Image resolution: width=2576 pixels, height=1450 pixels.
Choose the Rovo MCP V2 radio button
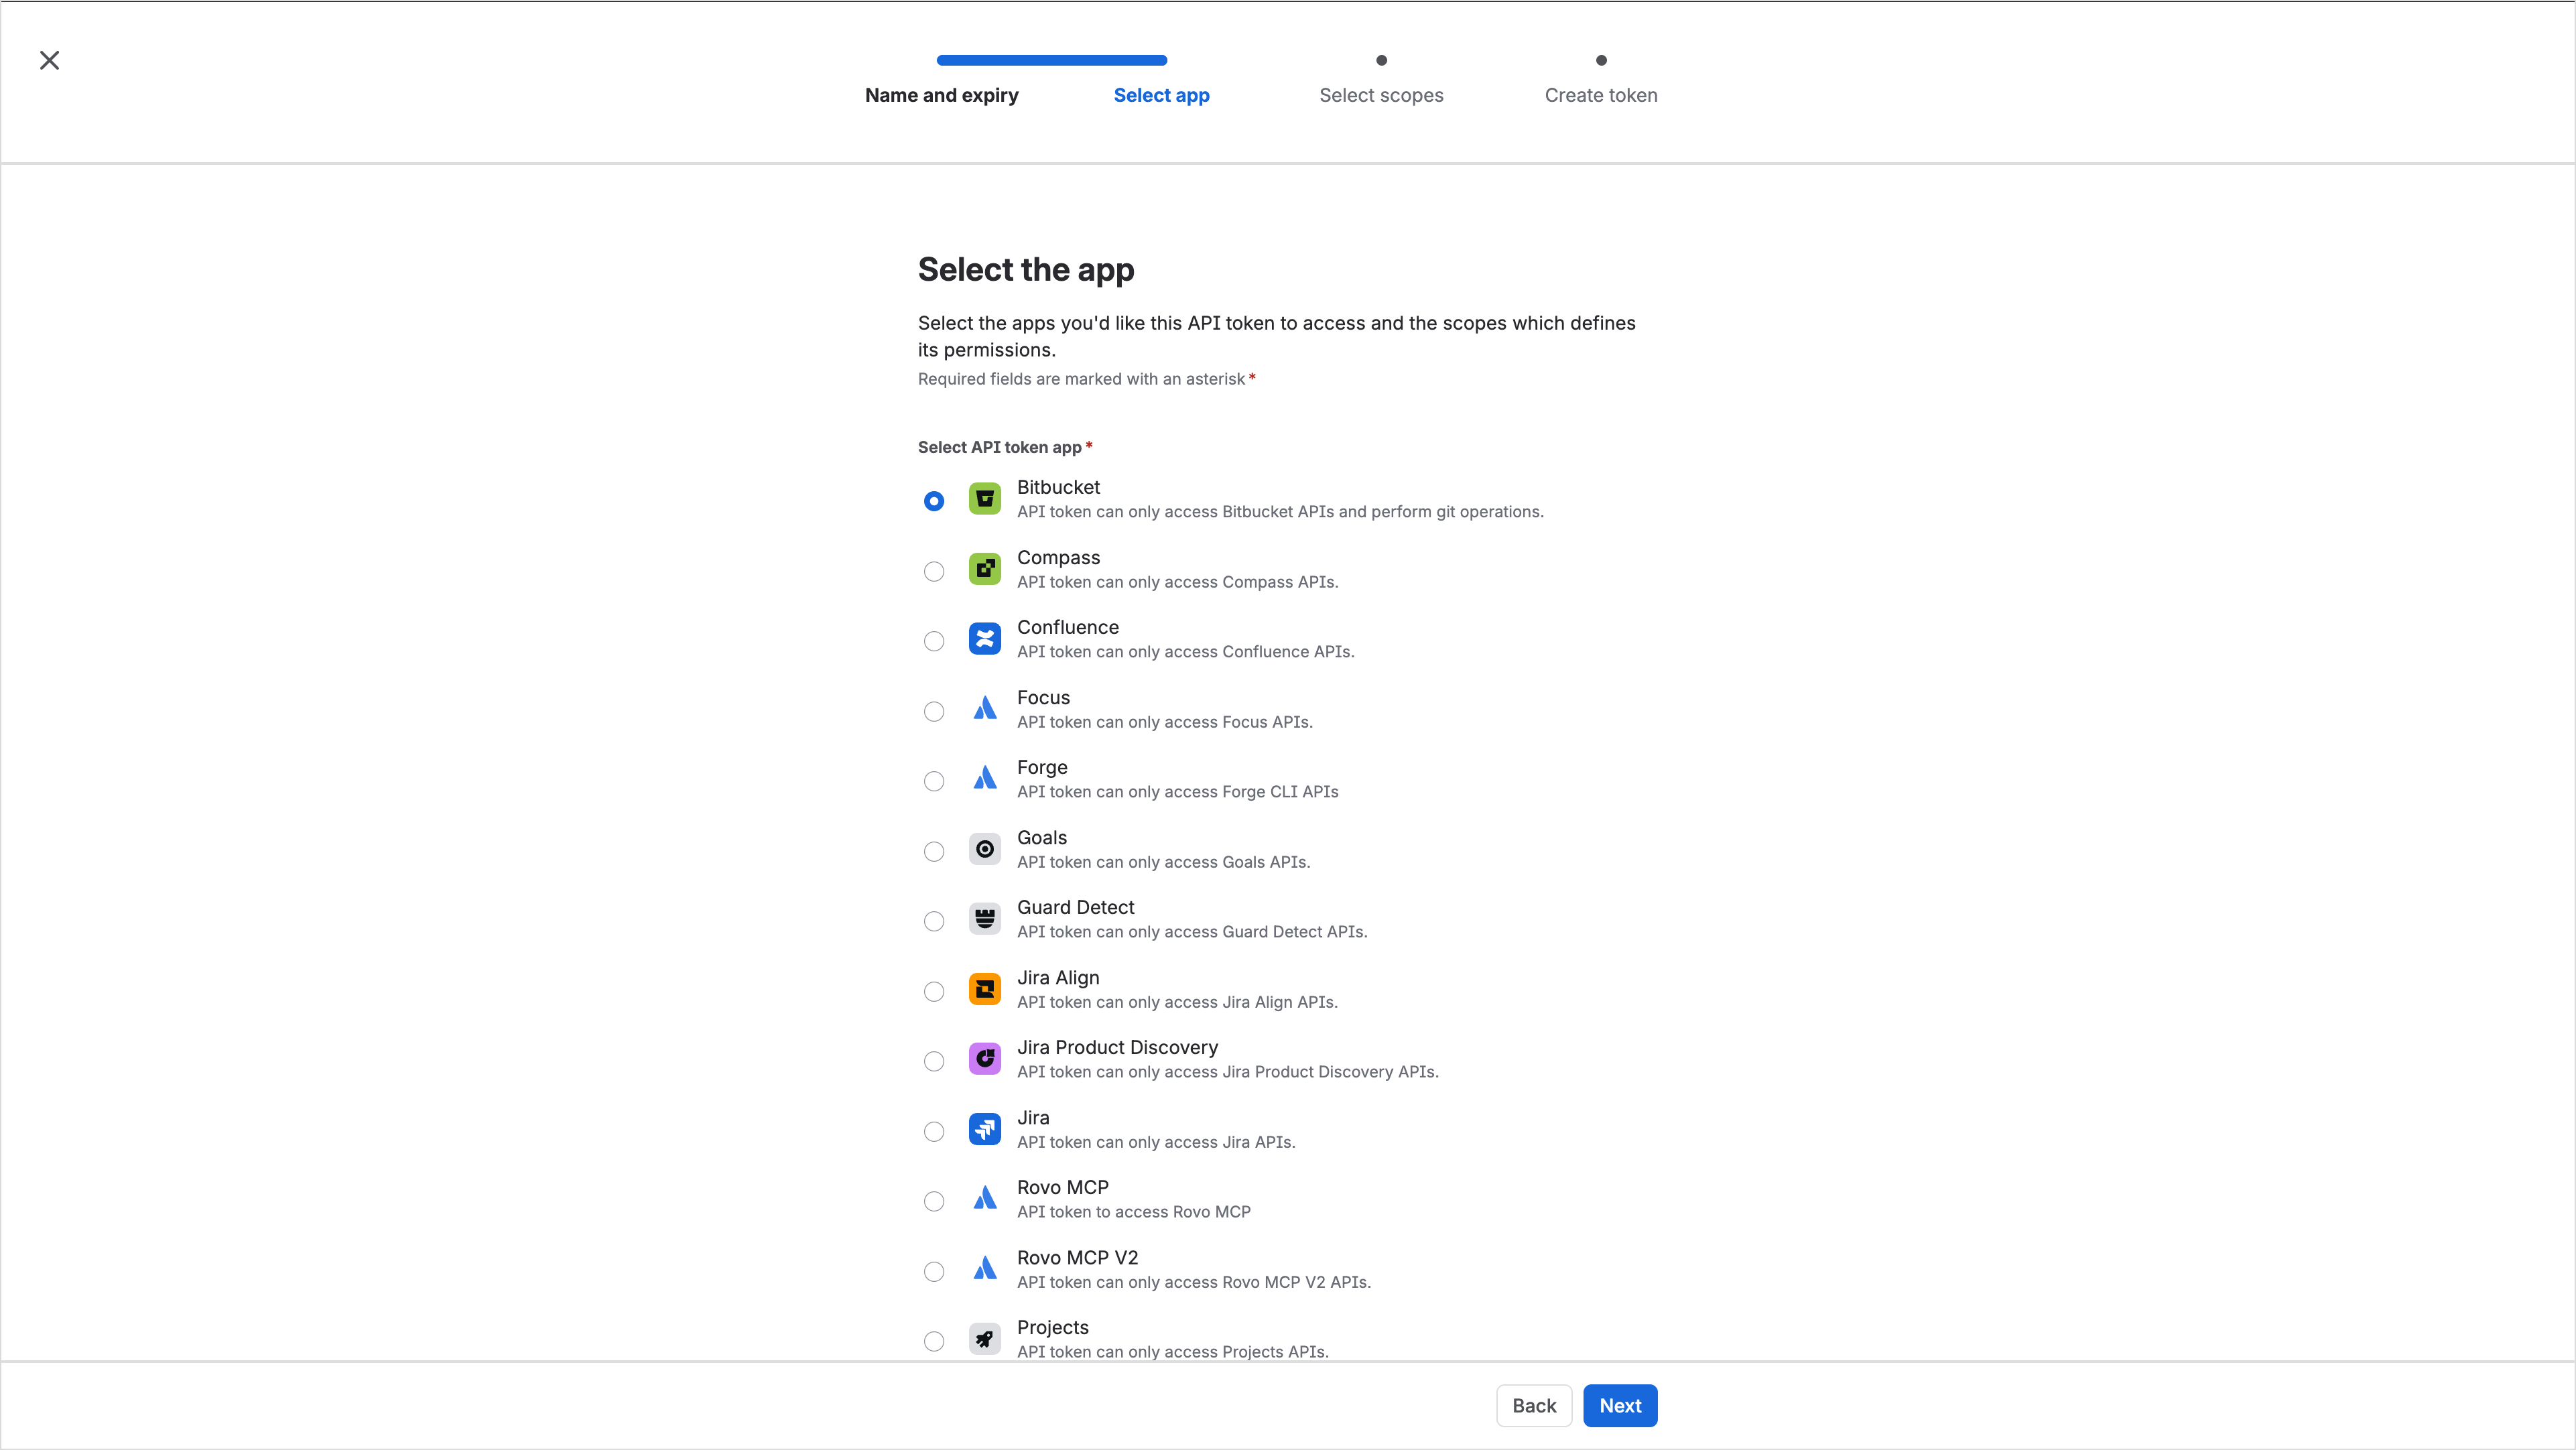point(934,1271)
